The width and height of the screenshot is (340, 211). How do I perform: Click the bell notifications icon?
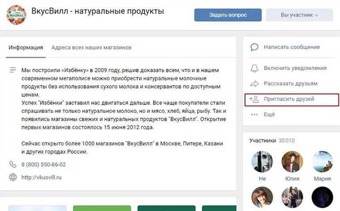click(x=254, y=68)
